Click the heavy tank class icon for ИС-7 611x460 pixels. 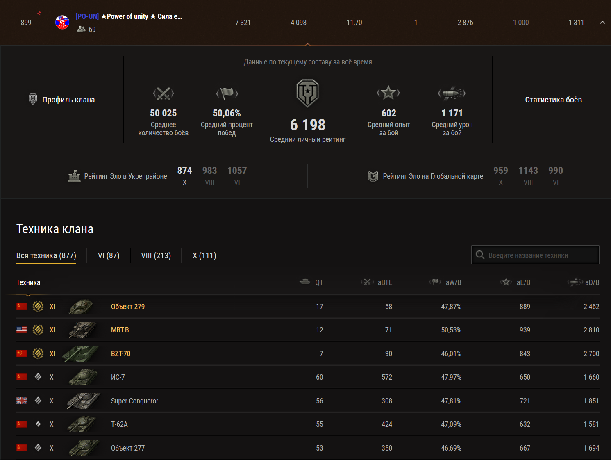point(38,377)
